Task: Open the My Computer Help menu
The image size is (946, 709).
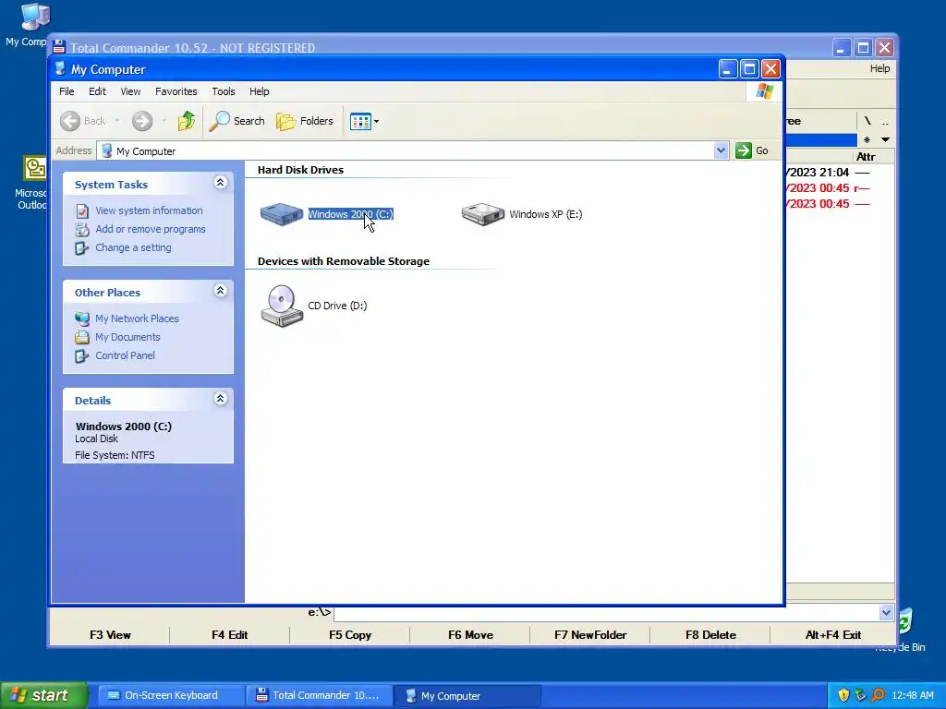Action: pos(260,91)
